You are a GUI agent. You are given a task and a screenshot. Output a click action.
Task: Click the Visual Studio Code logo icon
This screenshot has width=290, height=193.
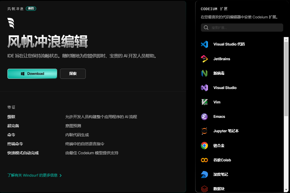tap(204, 44)
